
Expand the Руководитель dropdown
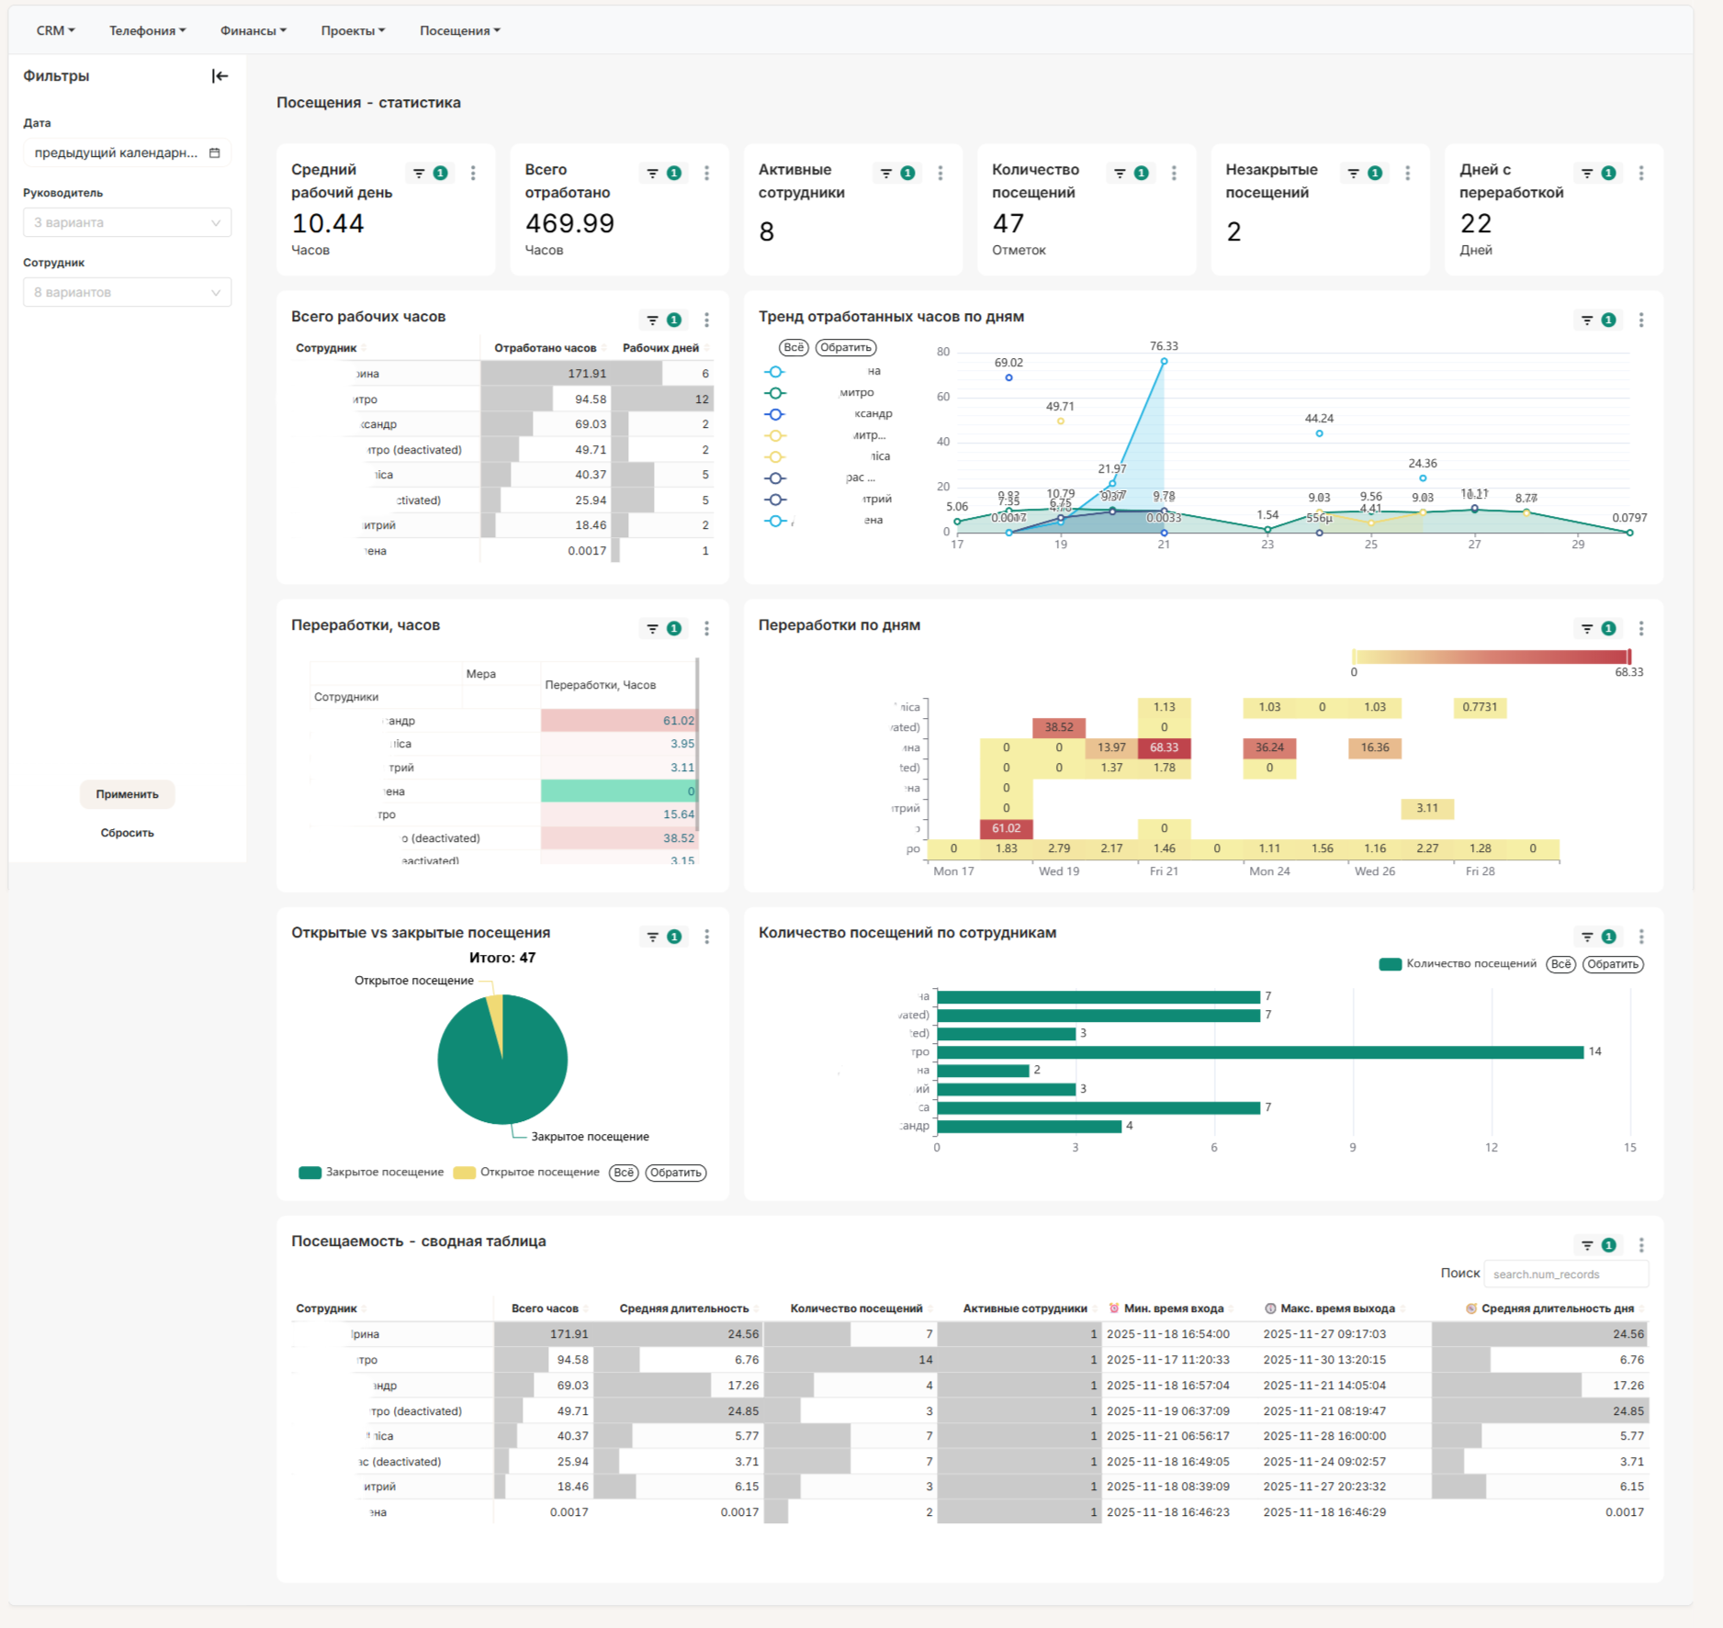(128, 222)
